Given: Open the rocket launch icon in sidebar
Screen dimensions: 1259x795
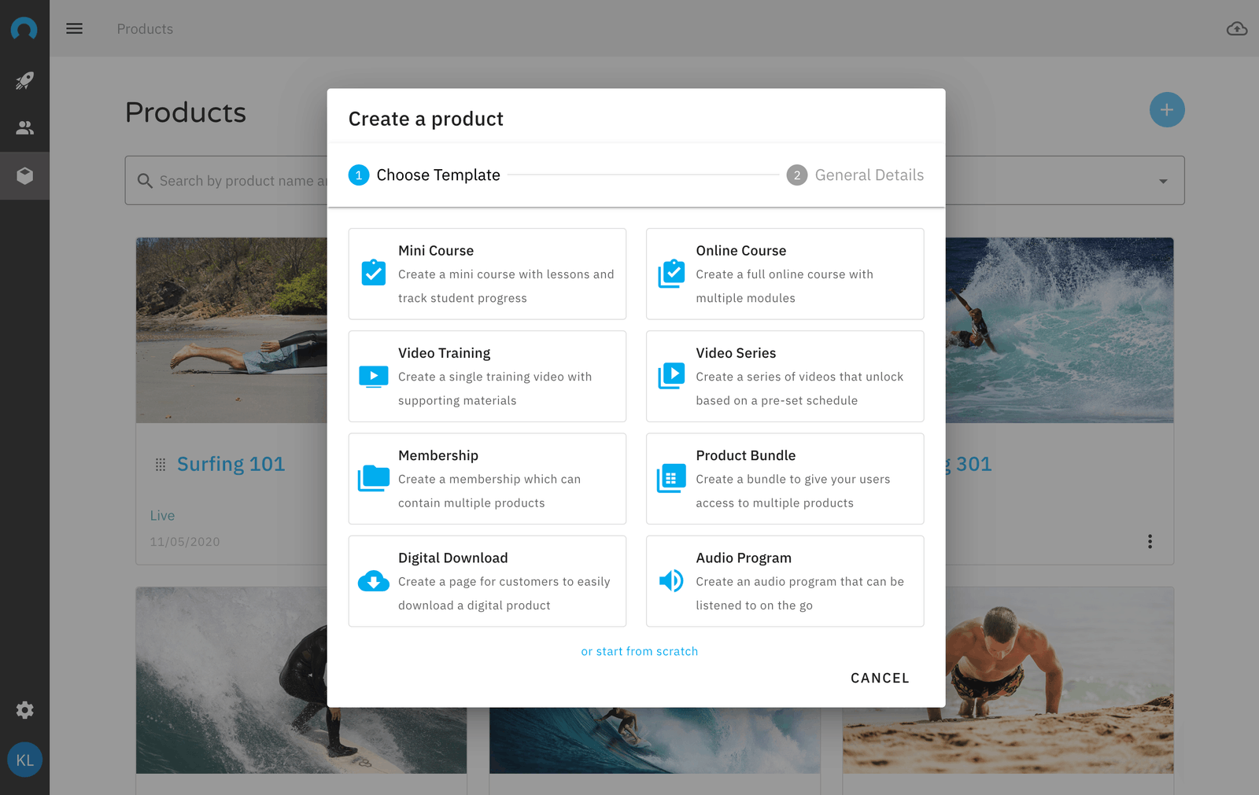Looking at the screenshot, I should point(24,80).
